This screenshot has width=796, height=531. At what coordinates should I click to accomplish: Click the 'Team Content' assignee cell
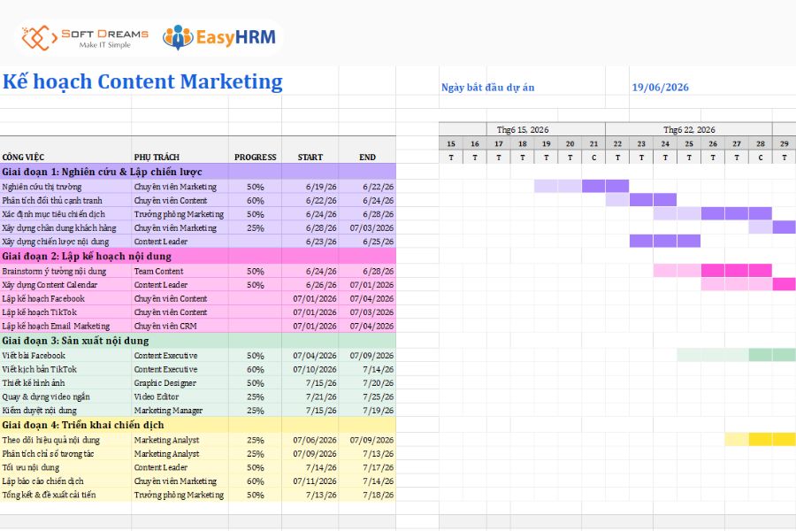click(180, 271)
